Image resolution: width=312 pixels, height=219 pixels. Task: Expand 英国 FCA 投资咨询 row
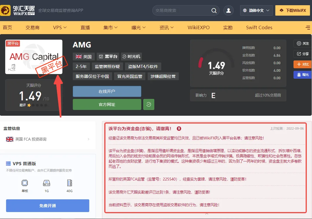click(48, 139)
